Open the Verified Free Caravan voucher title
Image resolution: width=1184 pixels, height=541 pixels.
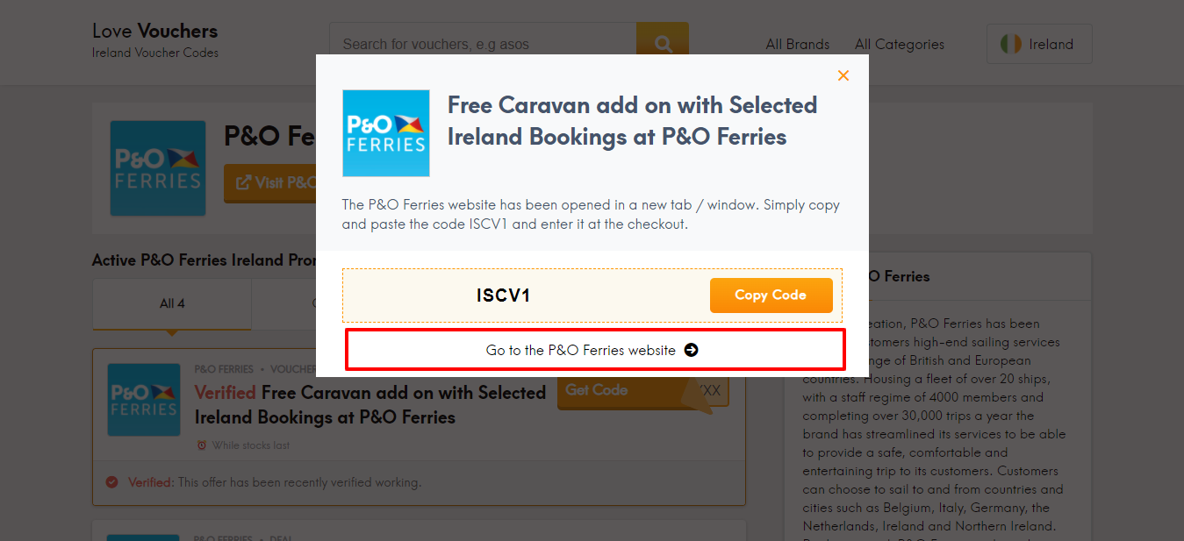coord(370,404)
